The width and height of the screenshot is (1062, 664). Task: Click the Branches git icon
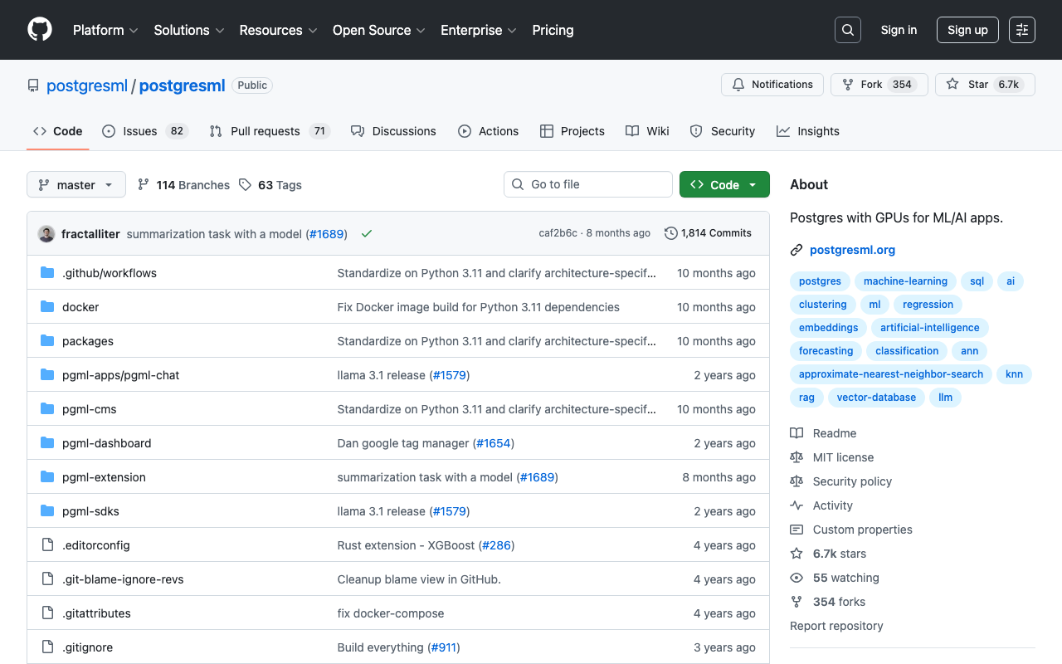(x=144, y=184)
